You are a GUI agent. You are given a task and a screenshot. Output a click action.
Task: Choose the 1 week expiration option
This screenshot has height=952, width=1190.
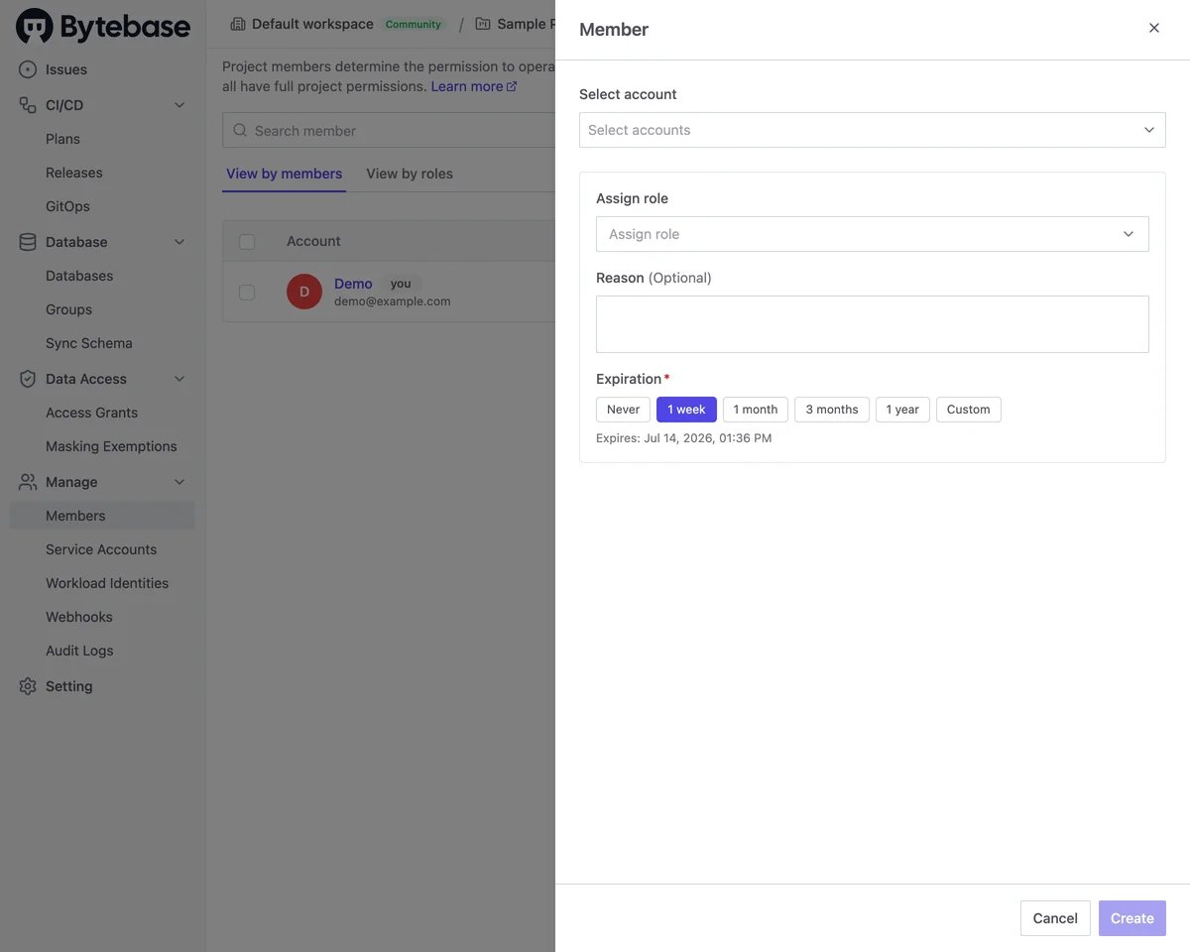pyautogui.click(x=686, y=410)
